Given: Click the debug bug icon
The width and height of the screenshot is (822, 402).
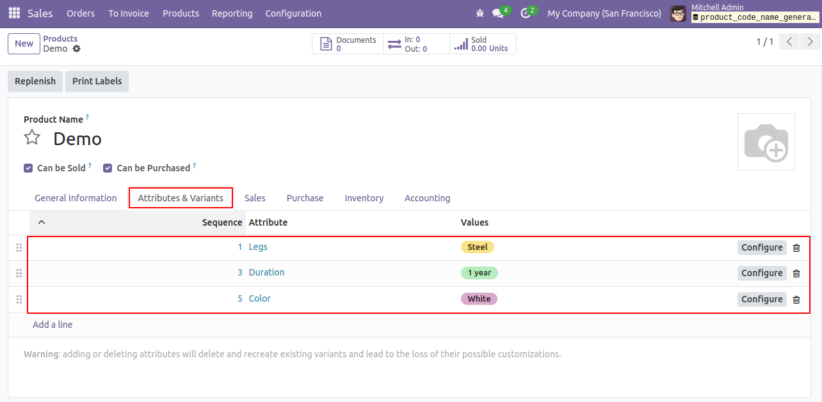Looking at the screenshot, I should [480, 13].
